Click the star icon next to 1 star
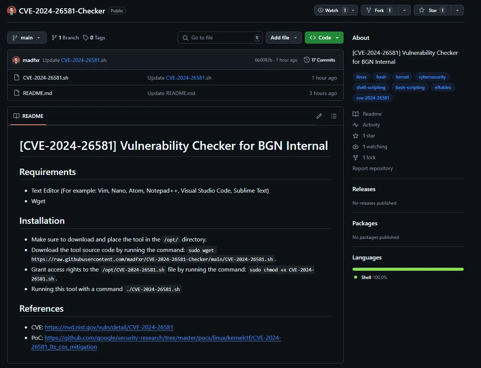The image size is (481, 368). pos(355,136)
